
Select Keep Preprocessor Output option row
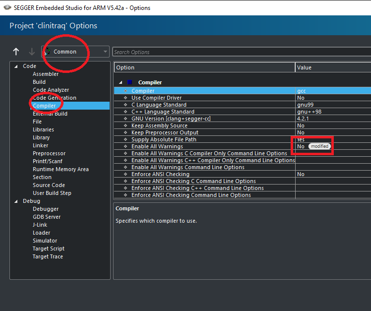click(x=243, y=132)
